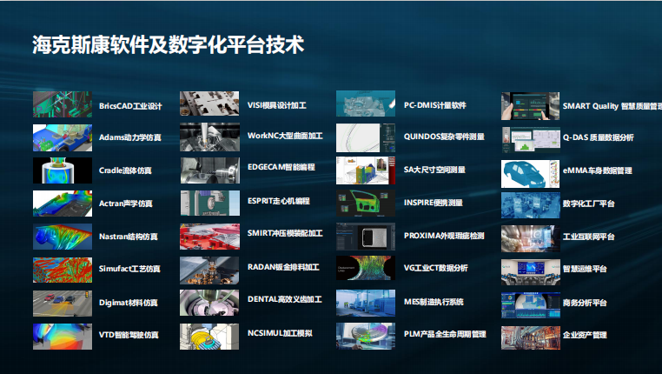Select the NCSIMUL加工模拟 thumbnail
Screen dimensions: 662x374
pos(209,337)
